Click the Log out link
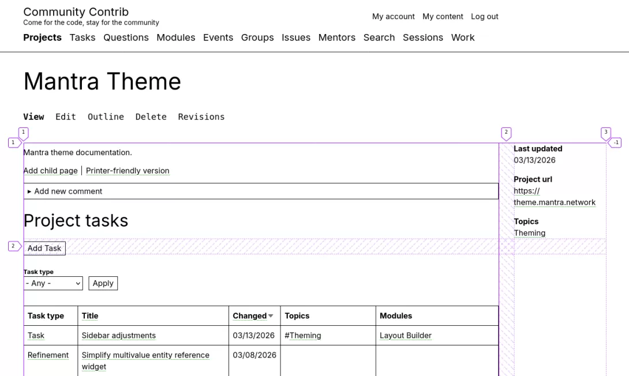This screenshot has width=629, height=376. 484,17
